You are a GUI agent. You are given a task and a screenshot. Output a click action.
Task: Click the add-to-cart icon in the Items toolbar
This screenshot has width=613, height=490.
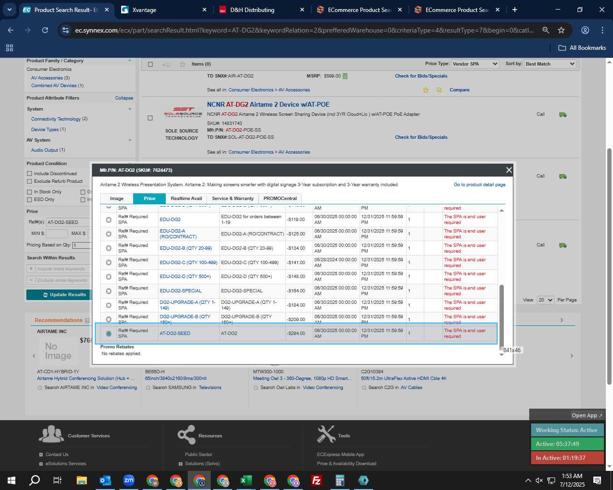(167, 64)
